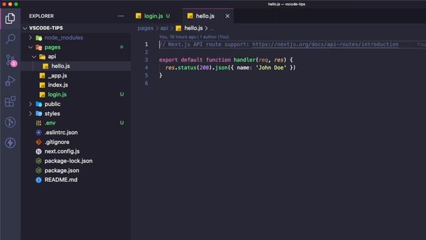Image resolution: width=426 pixels, height=240 pixels.
Task: Expand the styles folder chevron
Action: (x=31, y=113)
